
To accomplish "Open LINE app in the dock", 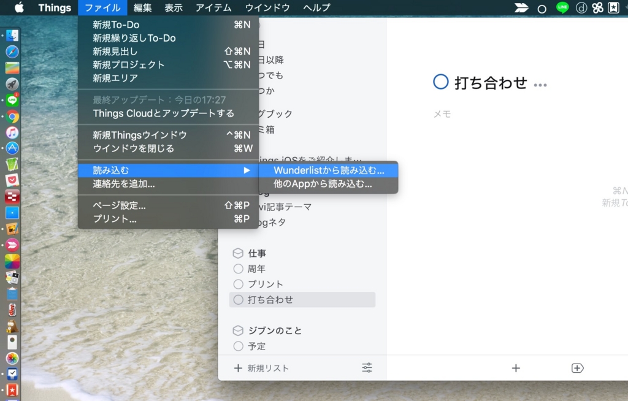I will pyautogui.click(x=12, y=100).
